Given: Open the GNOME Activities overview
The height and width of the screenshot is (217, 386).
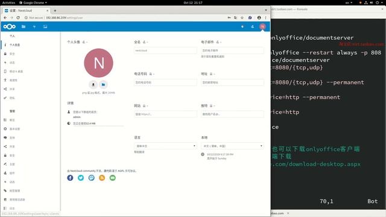Looking at the screenshot, I should coord(8,2).
